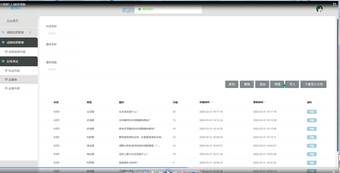Tick the checkbox for 没有膜结构的细胞器有哪些？ row

pyautogui.click(x=47, y=120)
